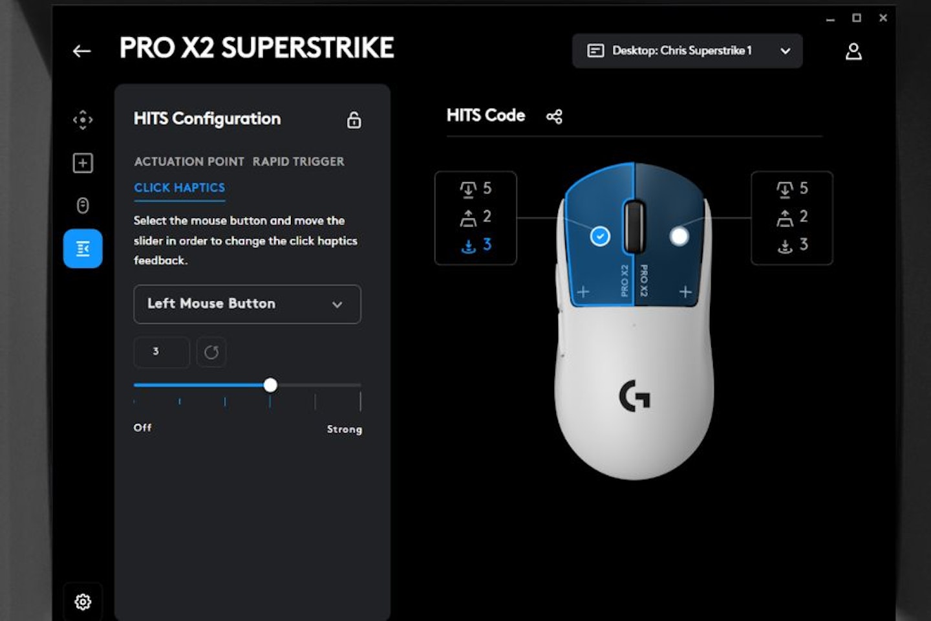Select the sensitivity/DPI settings icon in sidebar
931x621 pixels.
coord(83,120)
